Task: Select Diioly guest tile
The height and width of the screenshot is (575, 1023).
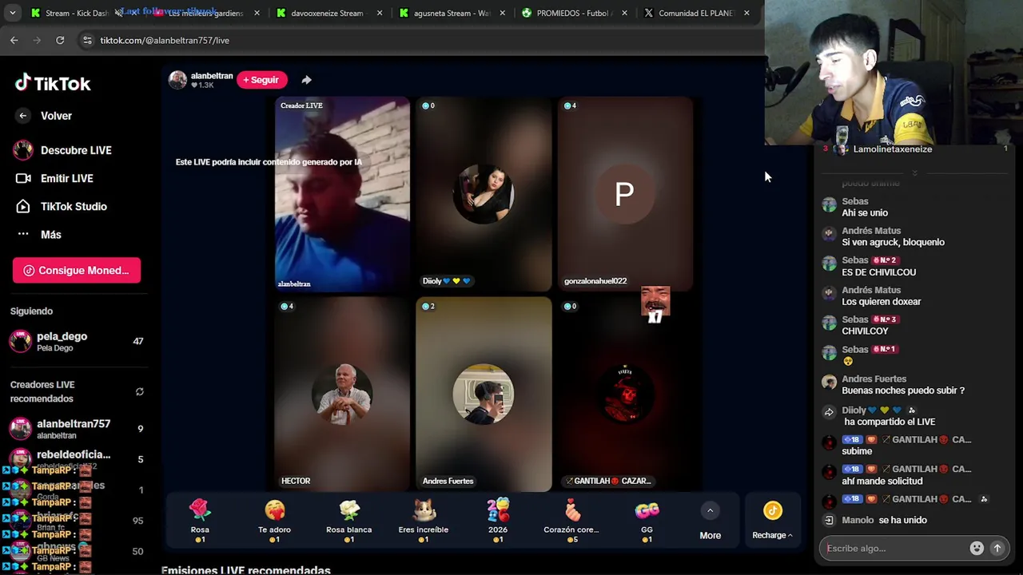Action: point(484,194)
